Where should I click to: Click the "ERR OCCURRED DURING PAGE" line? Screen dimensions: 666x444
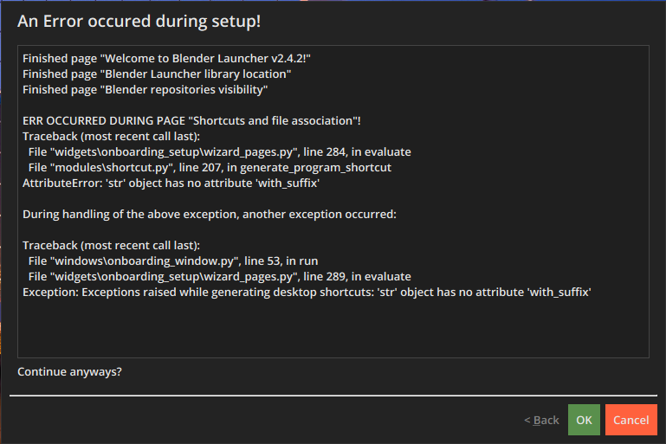pyautogui.click(x=191, y=120)
